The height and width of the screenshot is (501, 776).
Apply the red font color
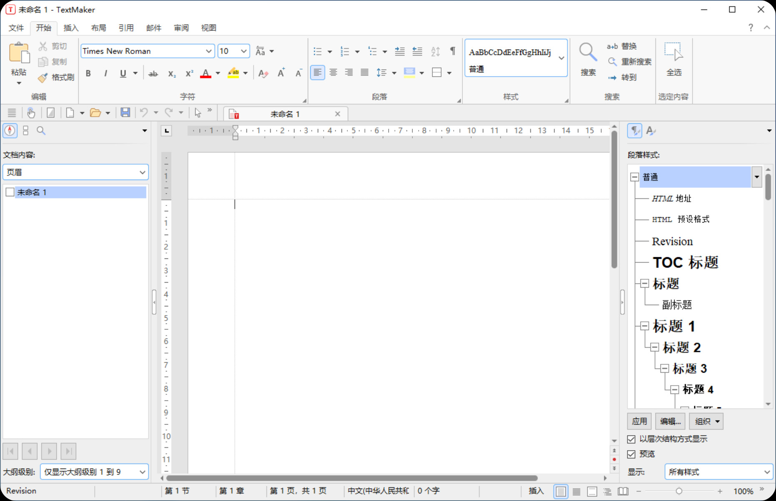point(206,73)
